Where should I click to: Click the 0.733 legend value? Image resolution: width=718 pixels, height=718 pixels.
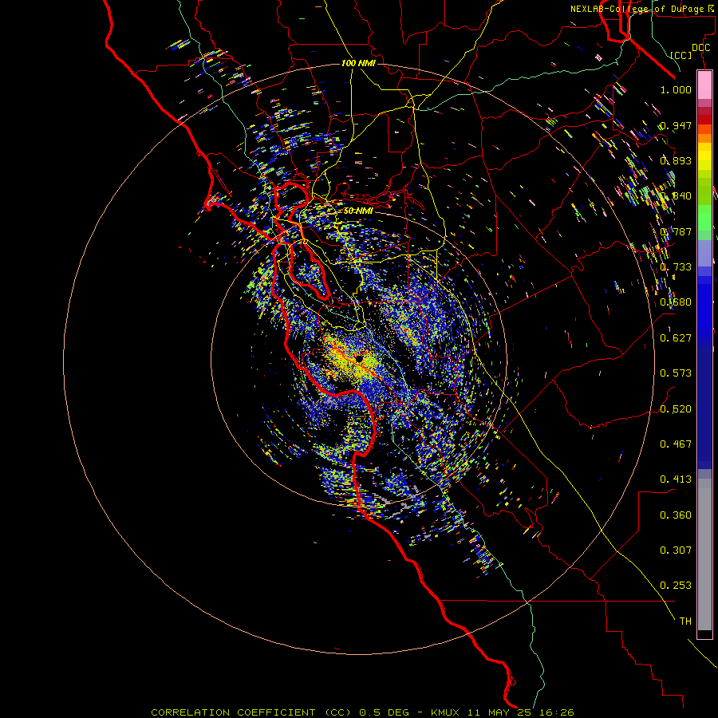(x=676, y=266)
